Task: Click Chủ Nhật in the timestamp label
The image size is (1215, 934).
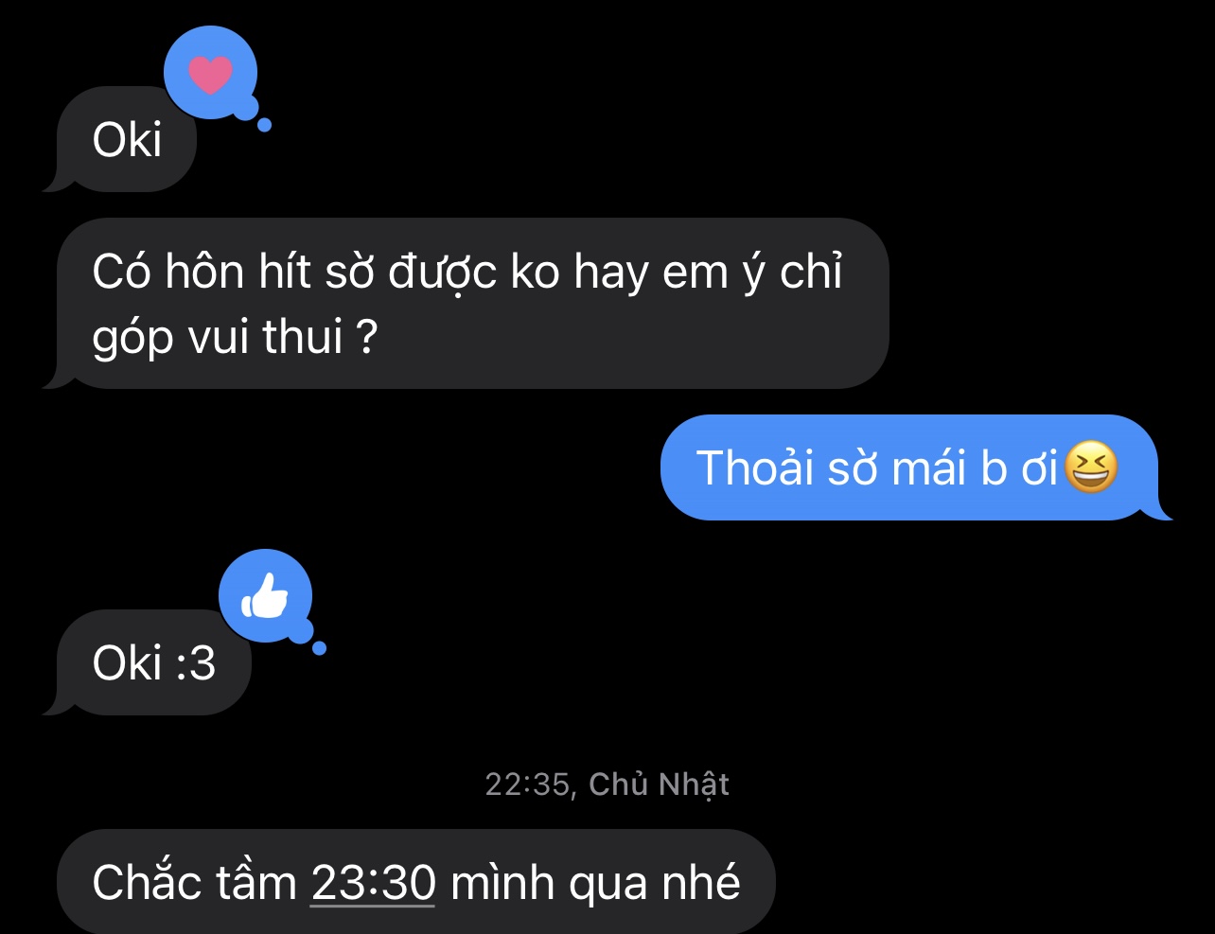Action: [659, 785]
